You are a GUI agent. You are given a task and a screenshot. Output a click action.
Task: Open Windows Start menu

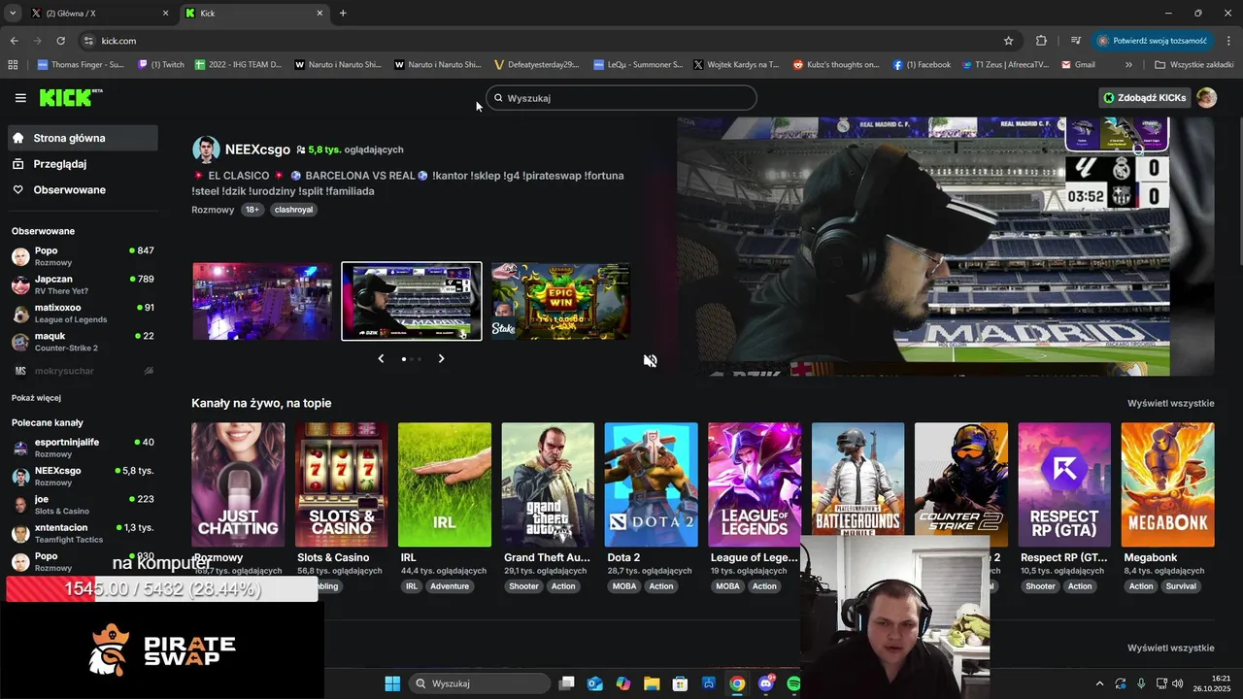pyautogui.click(x=392, y=683)
